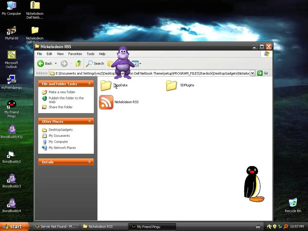Click Share this folder

click(60, 107)
